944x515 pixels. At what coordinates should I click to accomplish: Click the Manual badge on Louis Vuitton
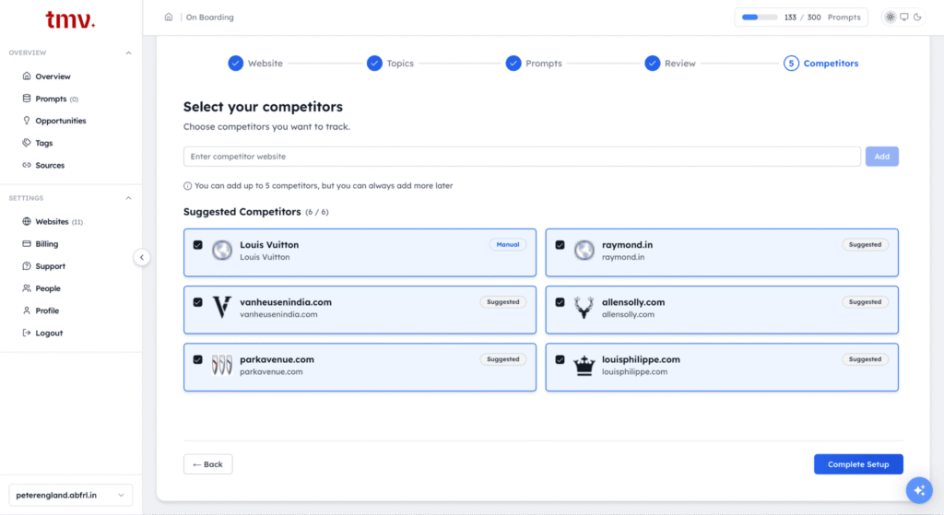[508, 245]
